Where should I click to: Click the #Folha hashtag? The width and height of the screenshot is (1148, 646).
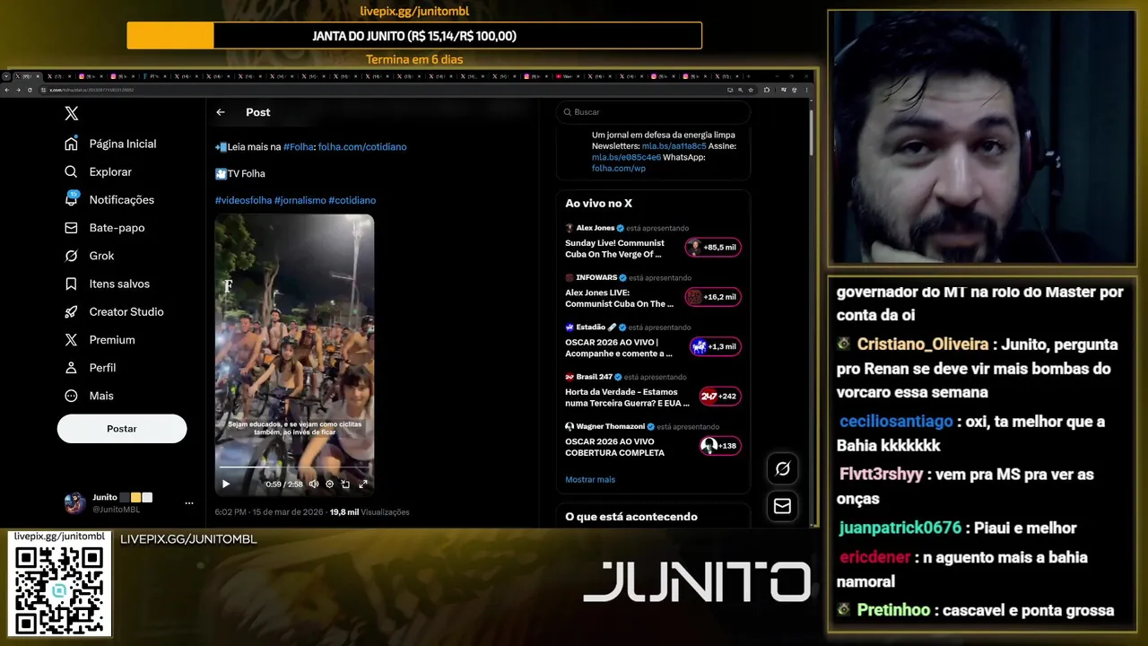(299, 146)
